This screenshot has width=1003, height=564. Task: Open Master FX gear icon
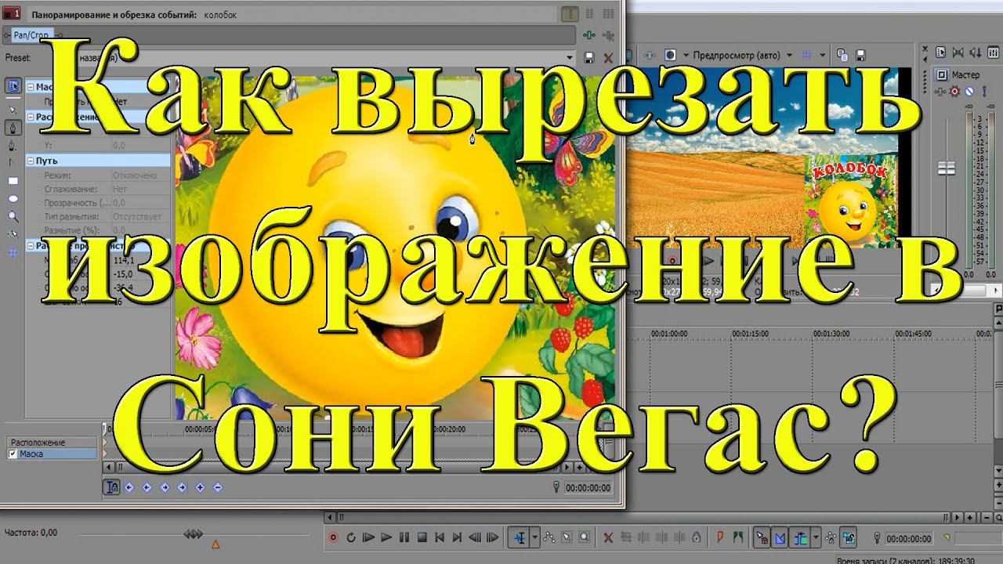(954, 92)
